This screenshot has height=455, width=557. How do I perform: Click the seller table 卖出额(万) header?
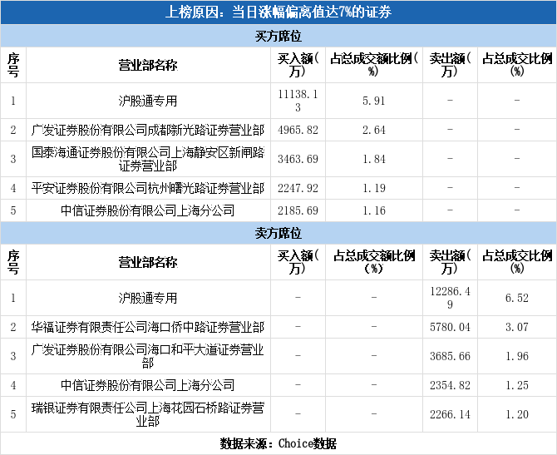point(450,262)
